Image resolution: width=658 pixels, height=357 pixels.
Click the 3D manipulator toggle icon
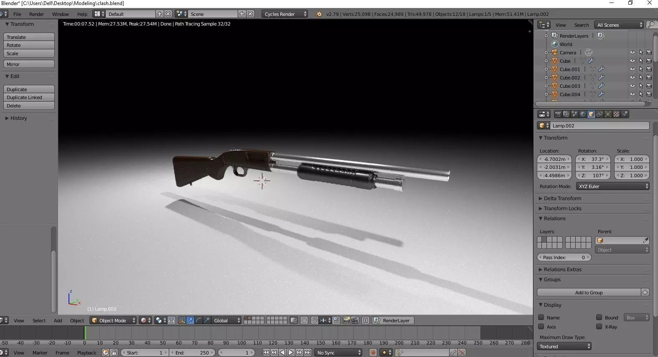pyautogui.click(x=182, y=320)
